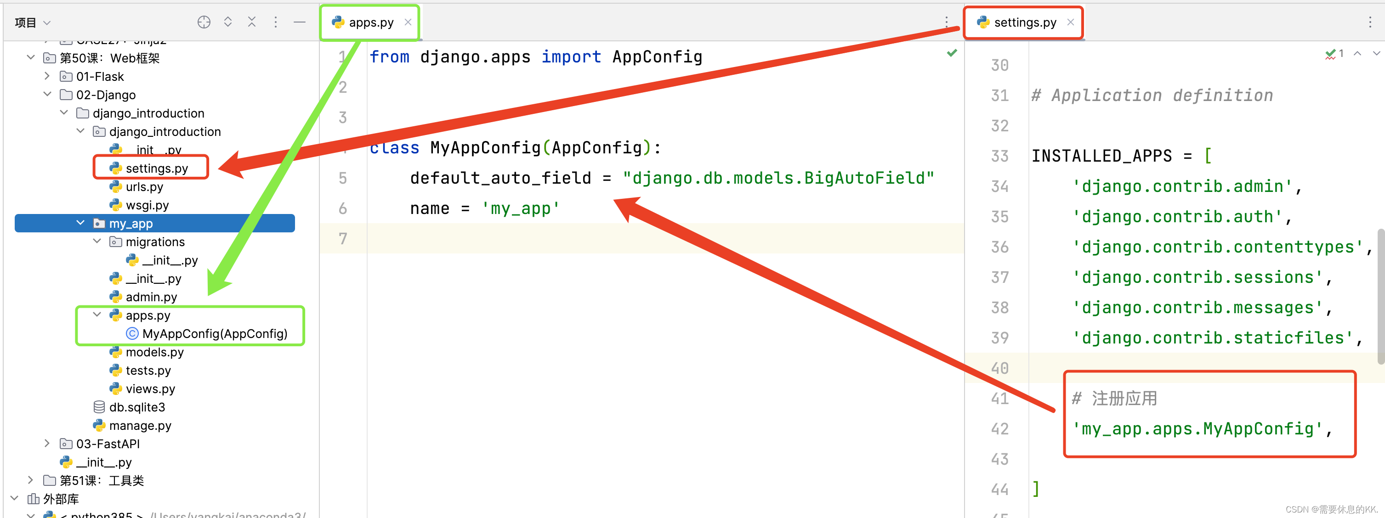Click the locate-current-file target icon
1385x518 pixels.
(204, 22)
